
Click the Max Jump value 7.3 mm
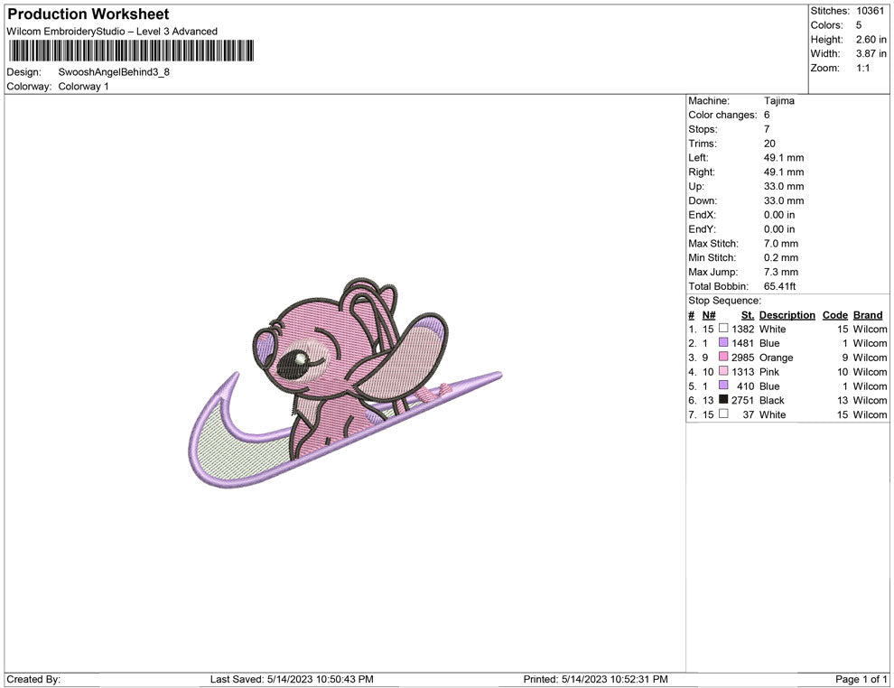[x=781, y=272]
